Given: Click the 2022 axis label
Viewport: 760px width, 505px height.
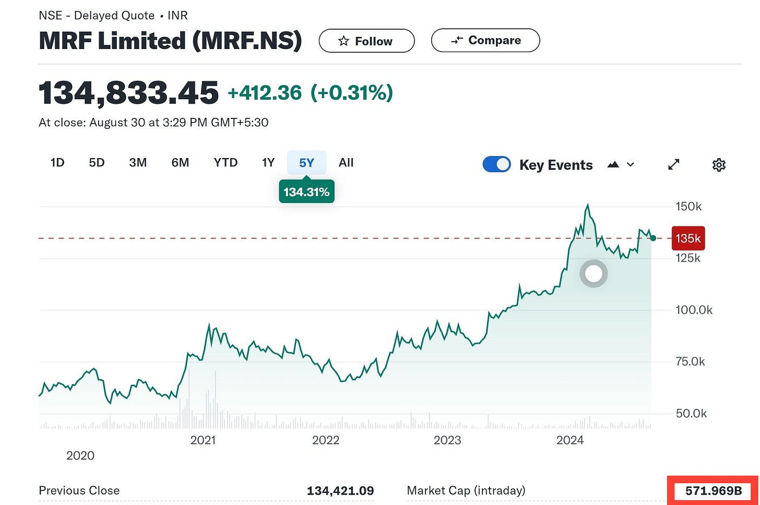Looking at the screenshot, I should pos(326,440).
